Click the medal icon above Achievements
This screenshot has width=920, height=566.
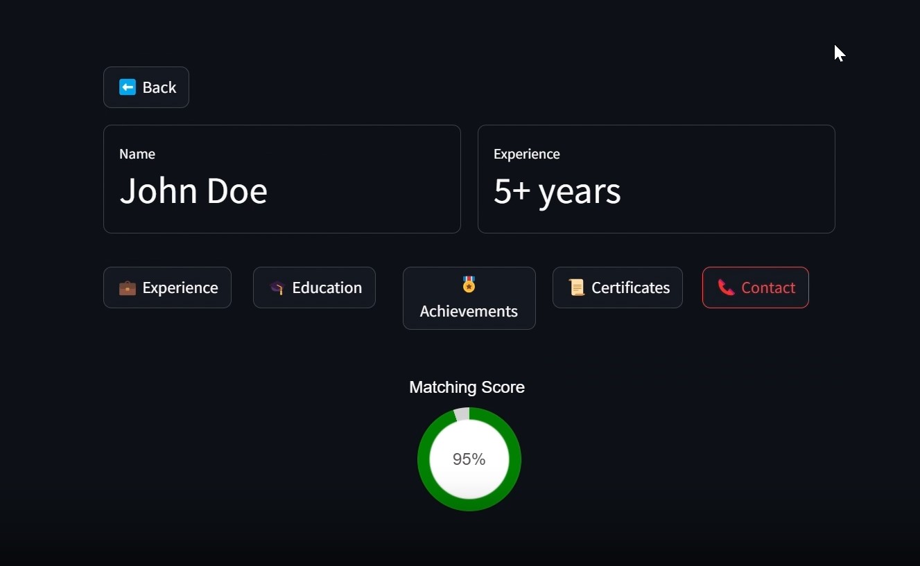(x=469, y=284)
